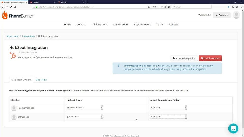Toggle reader view icon in address bar
Image resolution: width=244 pixels, height=137 pixels.
(x=149, y=7)
